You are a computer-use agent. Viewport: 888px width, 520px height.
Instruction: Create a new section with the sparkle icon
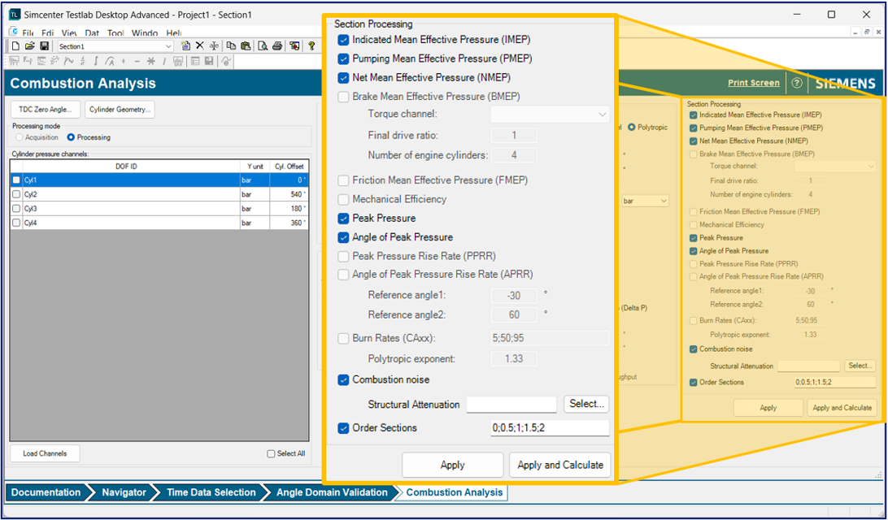tap(185, 46)
